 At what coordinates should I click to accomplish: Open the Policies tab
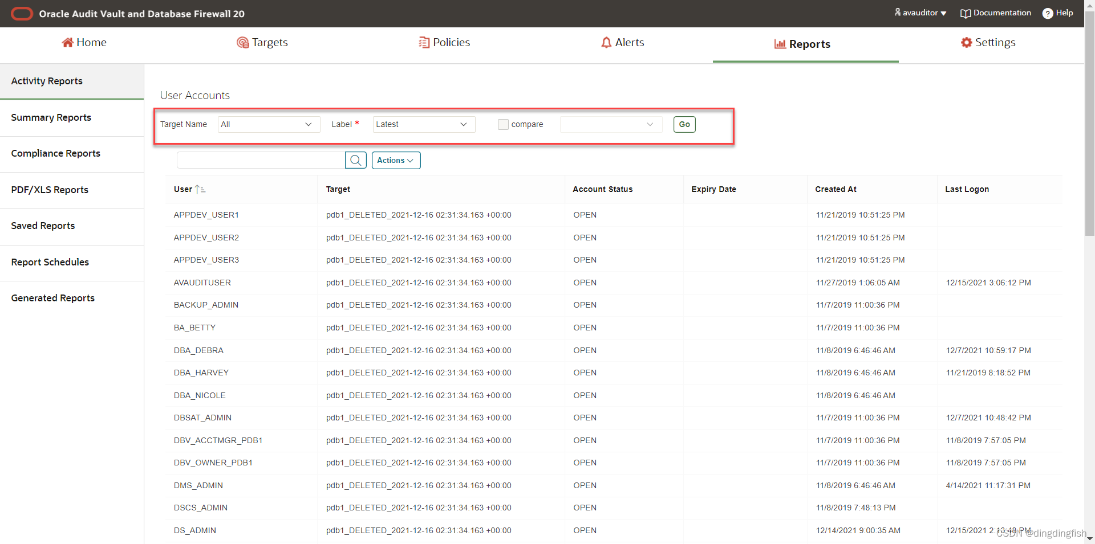pyautogui.click(x=444, y=42)
